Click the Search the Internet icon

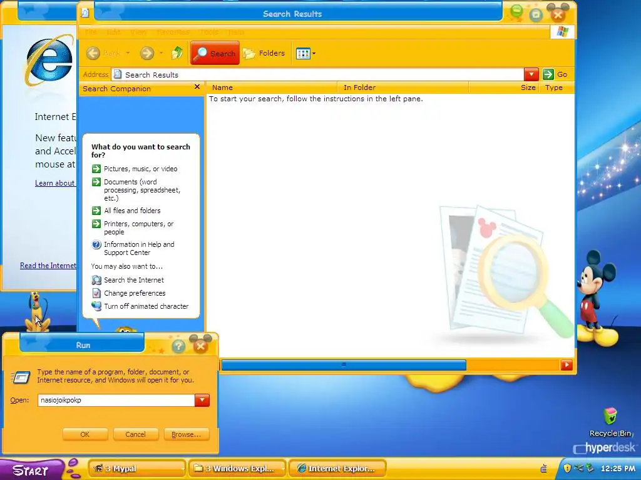click(96, 280)
